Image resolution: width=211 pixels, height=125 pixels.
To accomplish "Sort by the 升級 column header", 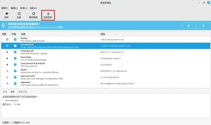I will (x=15, y=34).
